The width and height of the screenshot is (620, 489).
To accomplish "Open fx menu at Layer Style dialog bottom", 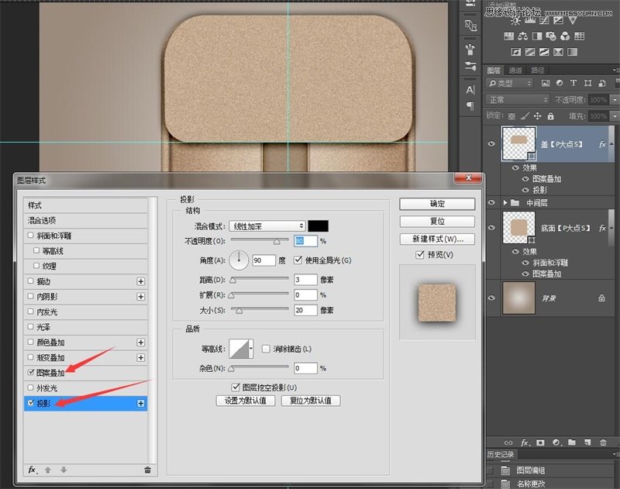I will 32,470.
